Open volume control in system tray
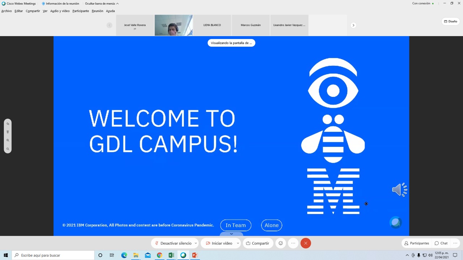The height and width of the screenshot is (260, 463). tap(430, 255)
